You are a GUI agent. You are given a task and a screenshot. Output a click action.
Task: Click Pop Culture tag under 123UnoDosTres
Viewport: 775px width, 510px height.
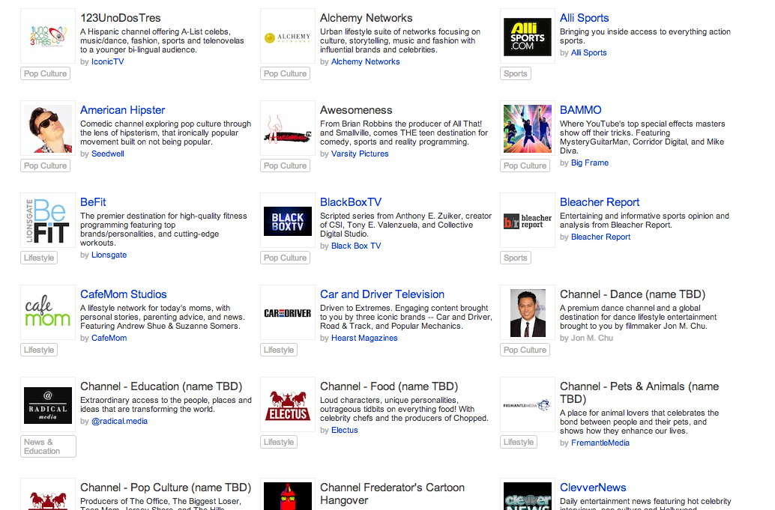tap(46, 73)
